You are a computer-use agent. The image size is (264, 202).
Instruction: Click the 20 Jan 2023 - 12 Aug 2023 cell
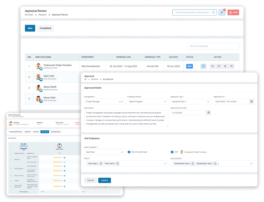point(123,66)
